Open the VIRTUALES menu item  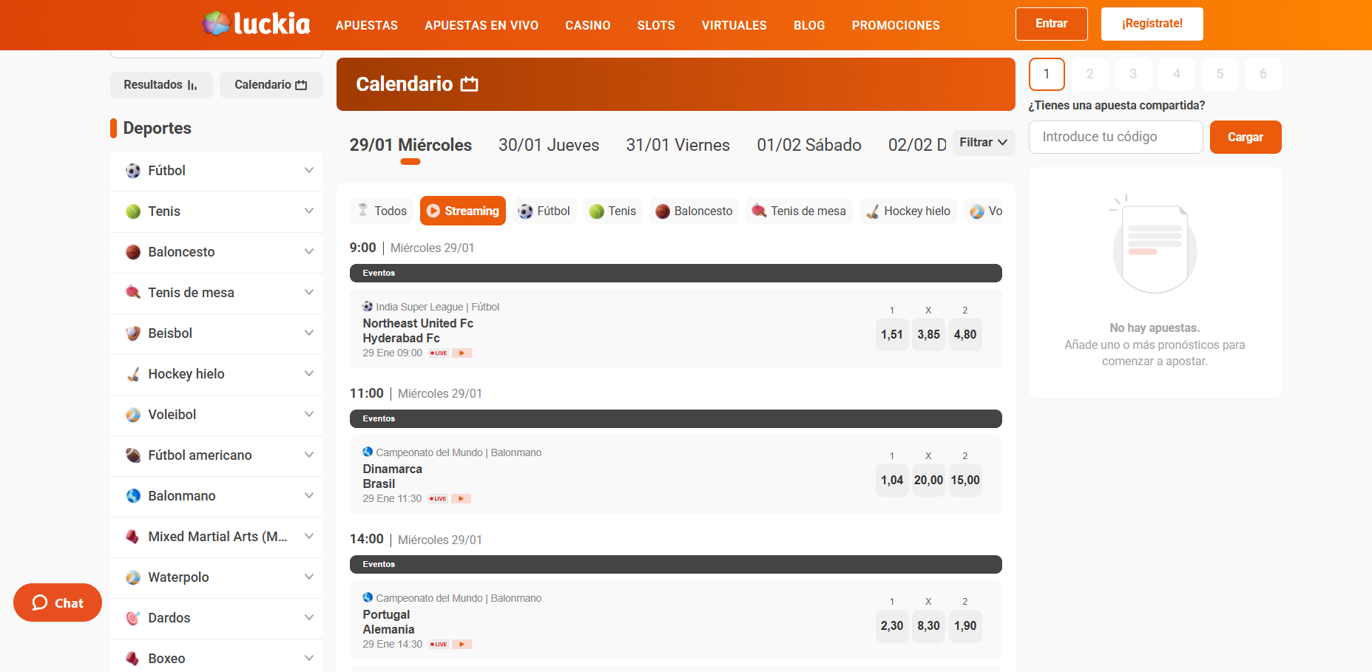[x=734, y=25]
